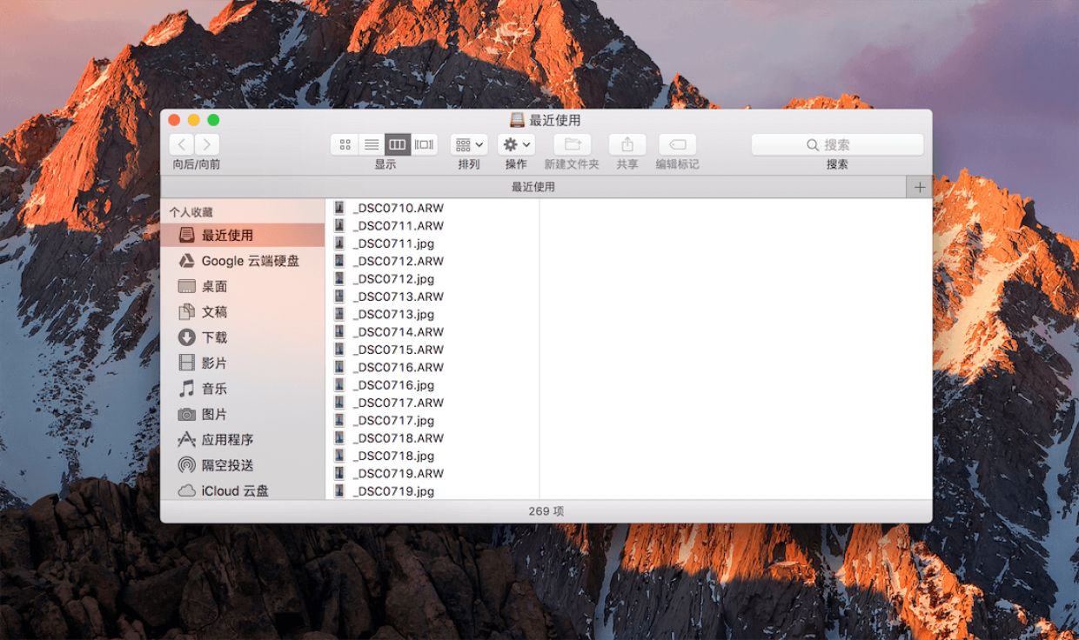The image size is (1079, 640).
Task: Minimize the Finder window with yellow button
Action: pos(193,120)
